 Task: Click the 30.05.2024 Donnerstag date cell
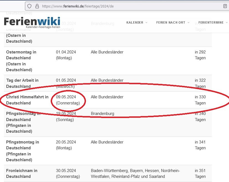click(x=68, y=173)
